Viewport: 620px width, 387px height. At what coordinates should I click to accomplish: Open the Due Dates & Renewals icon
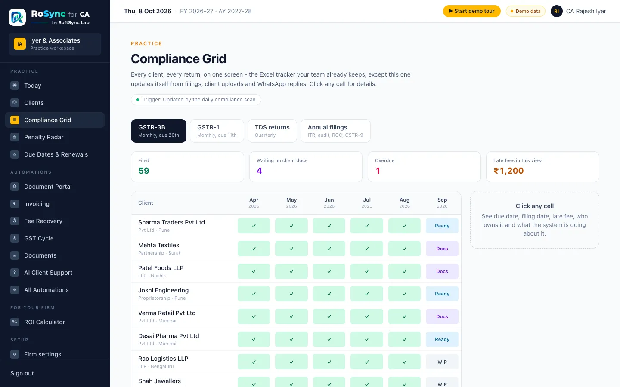tap(15, 154)
